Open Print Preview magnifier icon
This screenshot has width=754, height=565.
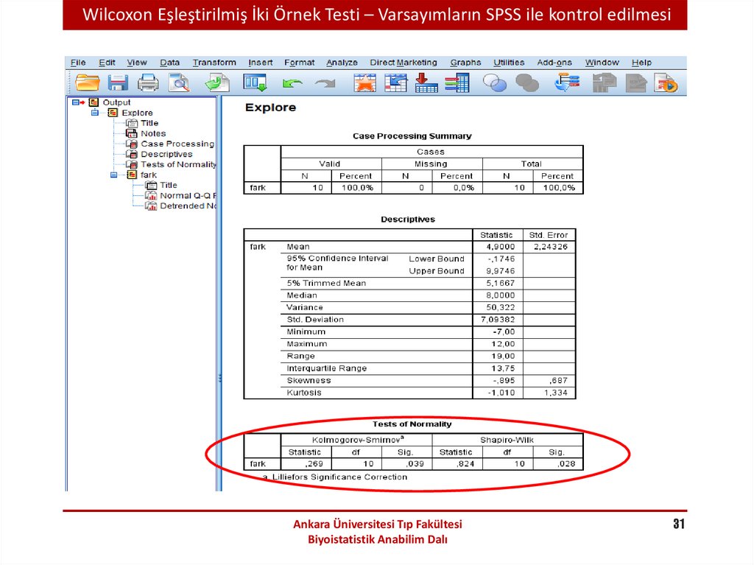tap(178, 83)
